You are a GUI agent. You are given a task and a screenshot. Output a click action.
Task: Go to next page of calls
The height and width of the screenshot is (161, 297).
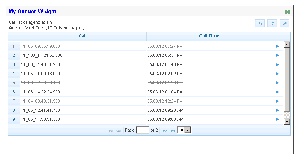(x=165, y=130)
